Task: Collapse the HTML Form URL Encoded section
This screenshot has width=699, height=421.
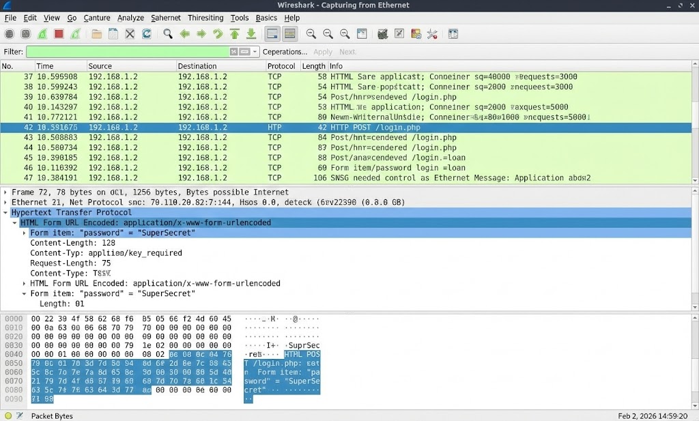Action: 15,222
